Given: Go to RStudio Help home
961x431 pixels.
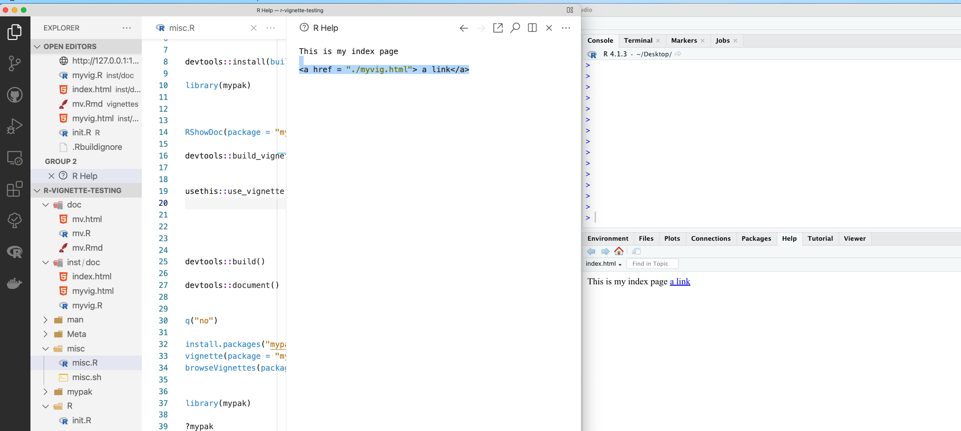Looking at the screenshot, I should pos(619,251).
